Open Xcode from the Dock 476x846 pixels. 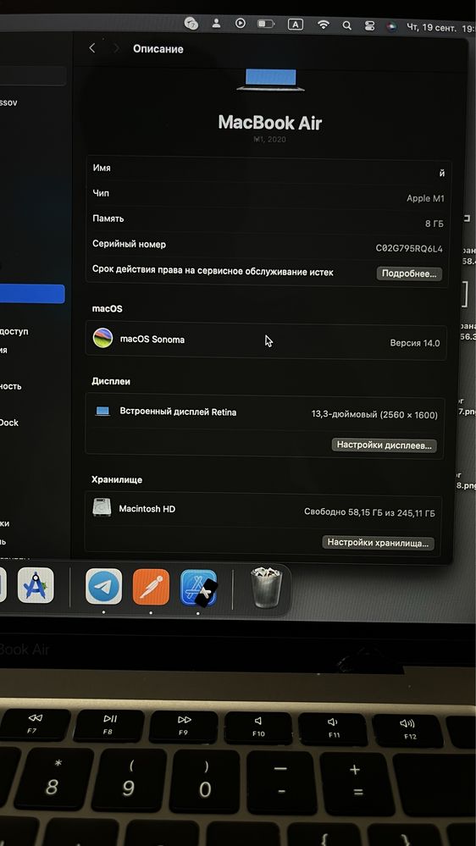(198, 588)
